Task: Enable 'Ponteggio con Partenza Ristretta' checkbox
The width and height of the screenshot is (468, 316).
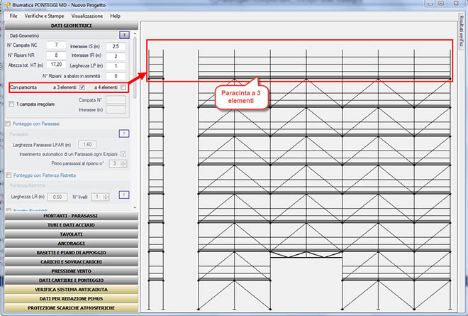Action: coord(8,175)
